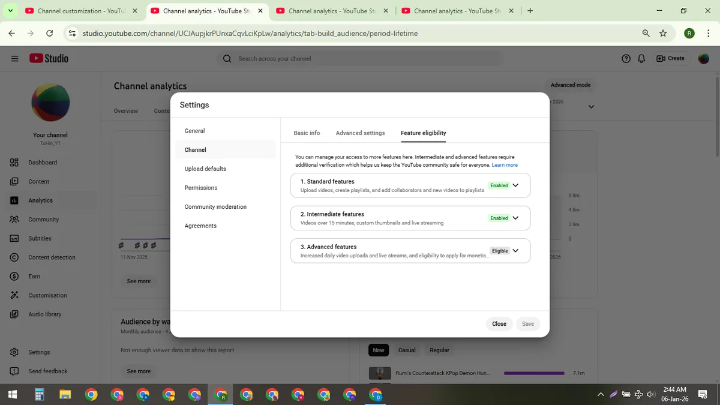Screen dimensions: 720x405
Task: Show hidden system tray icons
Action: [x=601, y=394]
